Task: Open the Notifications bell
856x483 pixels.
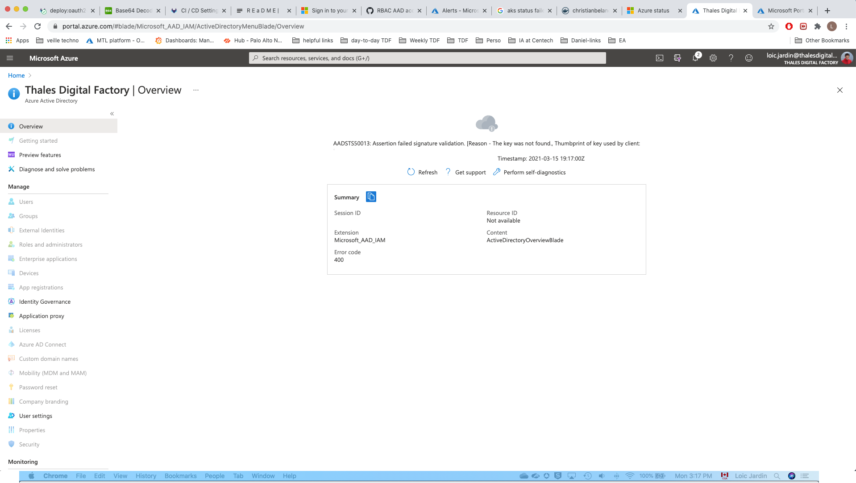Action: (x=695, y=58)
